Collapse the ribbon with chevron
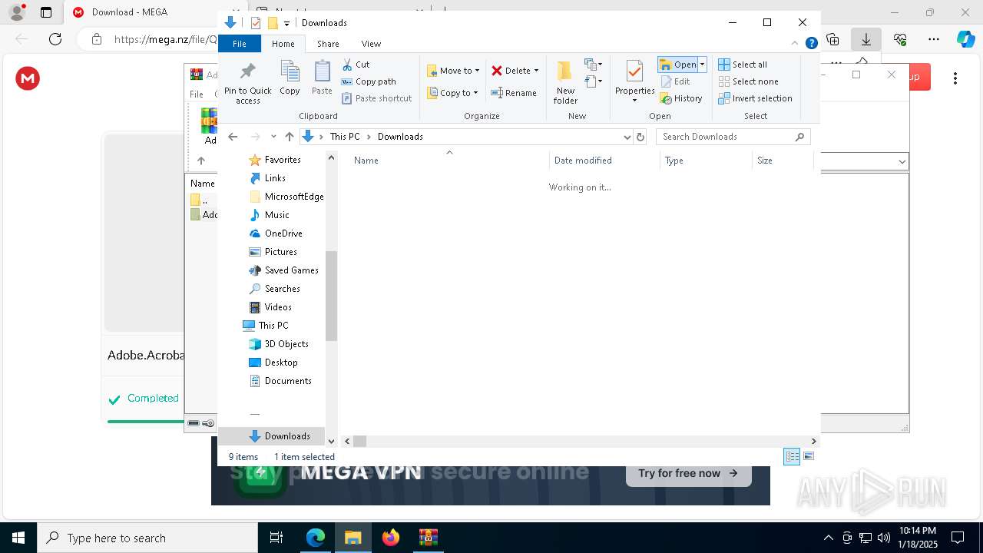This screenshot has height=553, width=983. coord(795,44)
